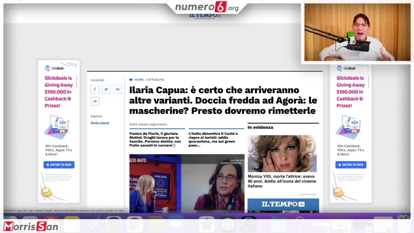
Task: Click the IL TEMPO.it site logo
Action: [x=205, y=16]
